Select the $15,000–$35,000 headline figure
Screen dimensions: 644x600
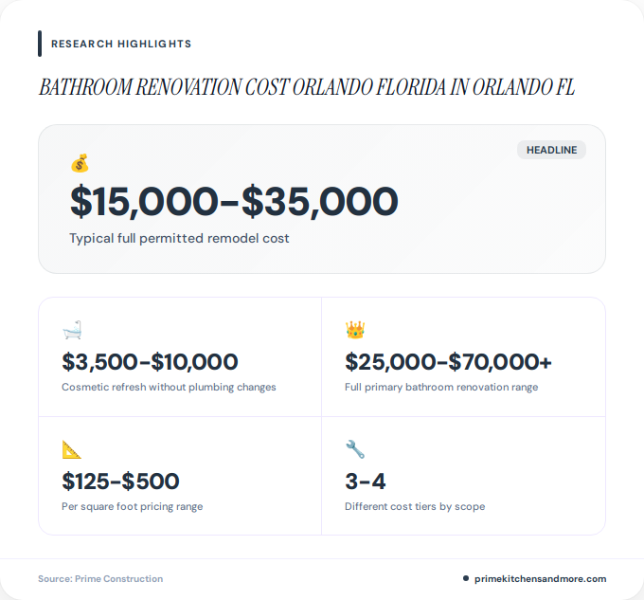click(x=234, y=201)
